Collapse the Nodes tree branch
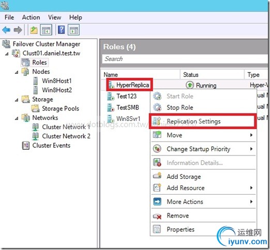Viewport: 270px width, 250px height. pyautogui.click(x=17, y=72)
